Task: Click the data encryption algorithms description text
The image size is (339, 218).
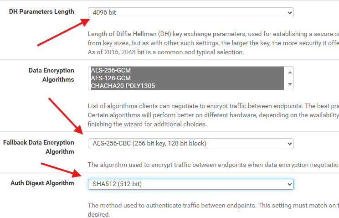Action: 213,115
